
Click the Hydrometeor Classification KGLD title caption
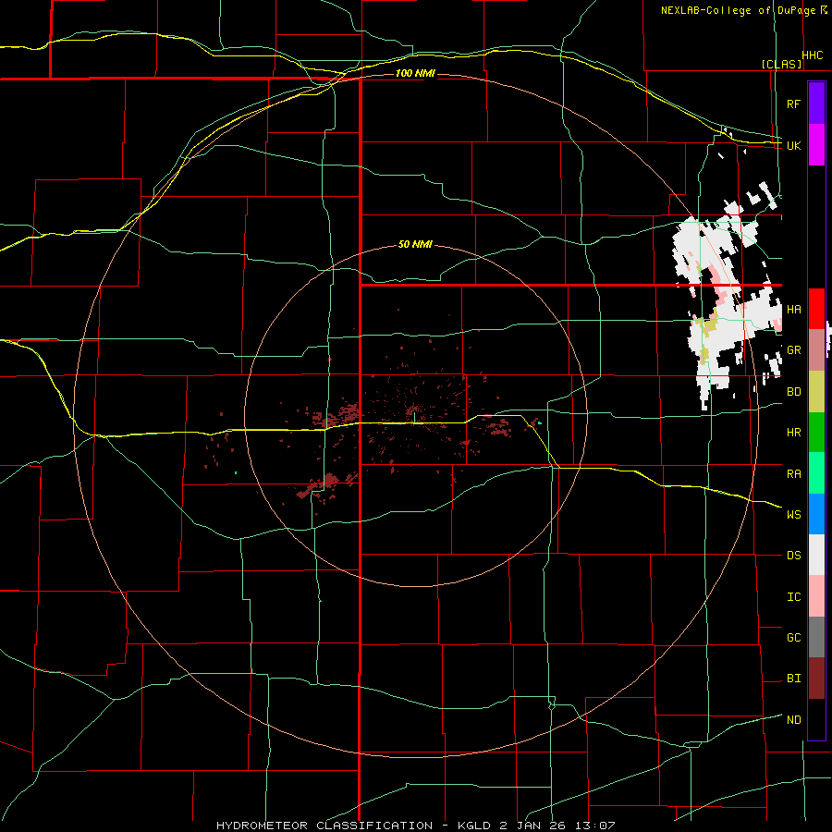point(415,826)
